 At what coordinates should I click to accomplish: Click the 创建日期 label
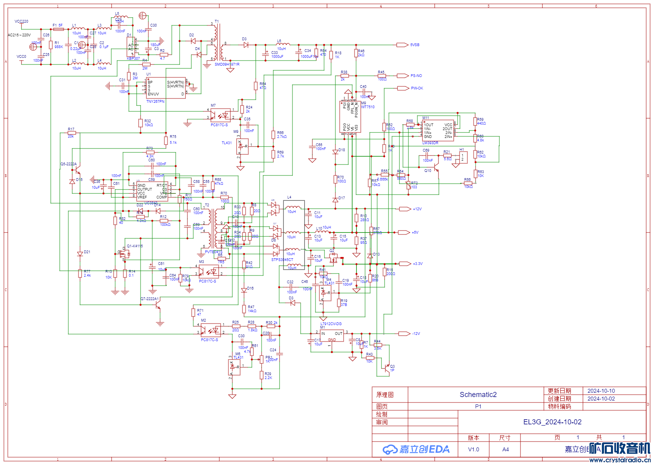point(560,399)
